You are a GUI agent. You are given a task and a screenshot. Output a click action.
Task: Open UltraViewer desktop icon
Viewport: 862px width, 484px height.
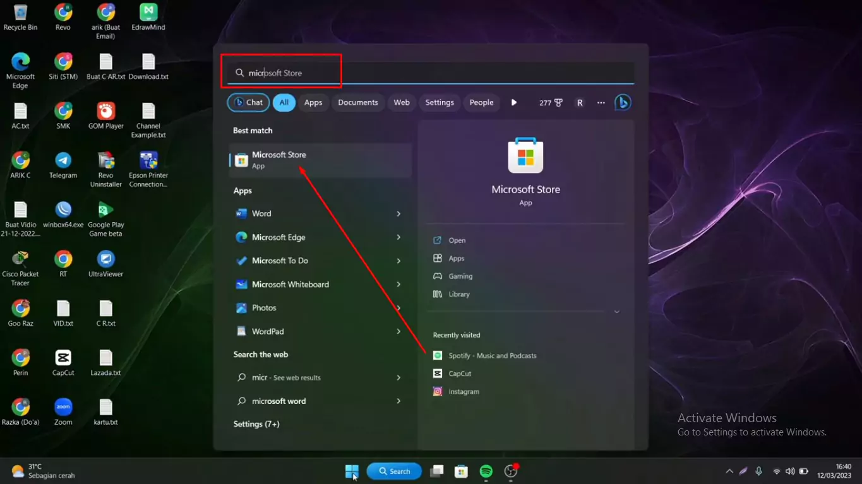(x=105, y=264)
